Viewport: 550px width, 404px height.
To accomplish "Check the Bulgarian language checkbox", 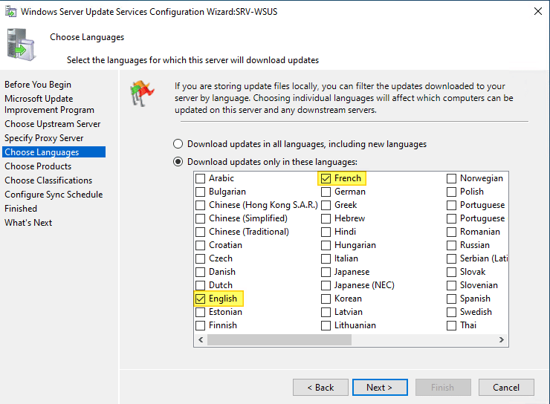I will point(200,192).
